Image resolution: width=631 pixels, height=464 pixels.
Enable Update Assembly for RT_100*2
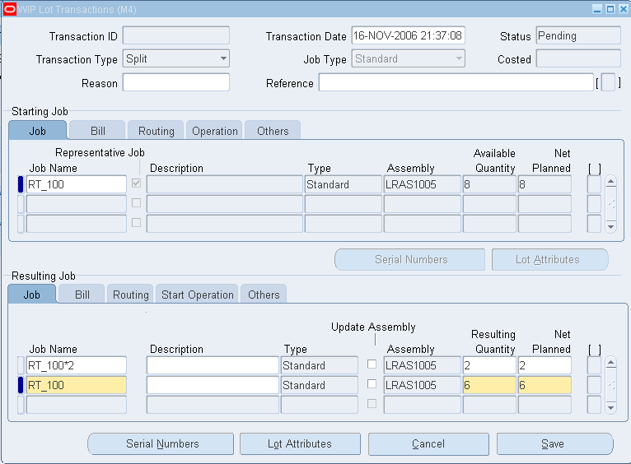(372, 364)
